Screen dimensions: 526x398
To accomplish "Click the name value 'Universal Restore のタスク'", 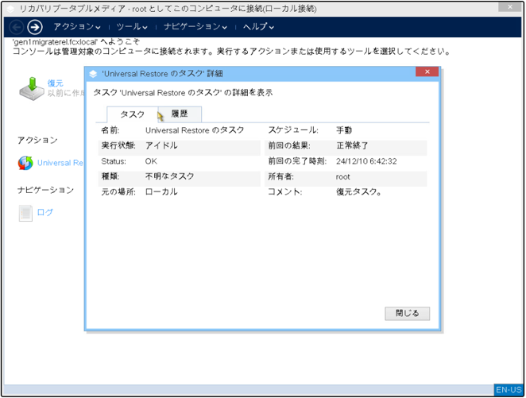I will point(195,130).
